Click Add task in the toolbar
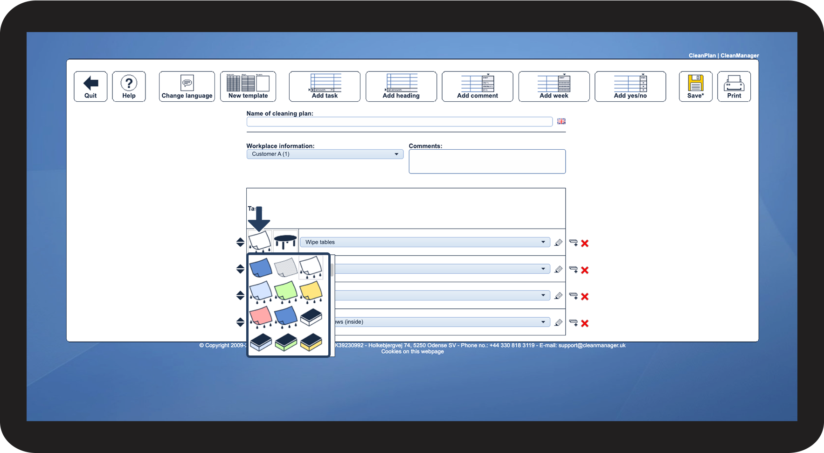Viewport: 824px width, 453px height. [x=325, y=86]
